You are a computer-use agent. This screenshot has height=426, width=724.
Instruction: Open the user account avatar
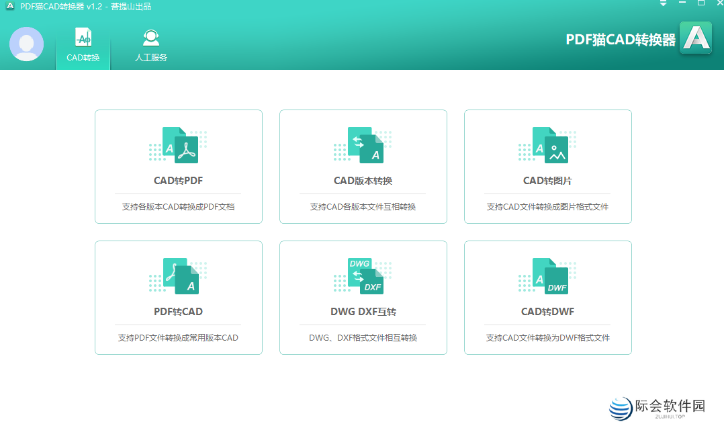26,45
